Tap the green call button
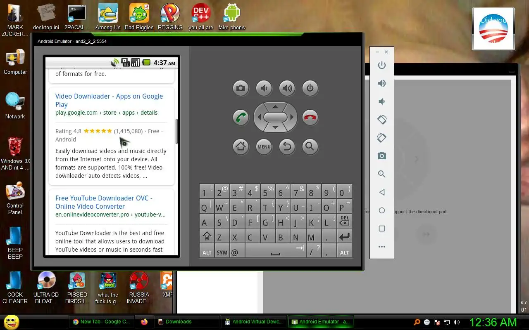The width and height of the screenshot is (529, 330). [241, 117]
